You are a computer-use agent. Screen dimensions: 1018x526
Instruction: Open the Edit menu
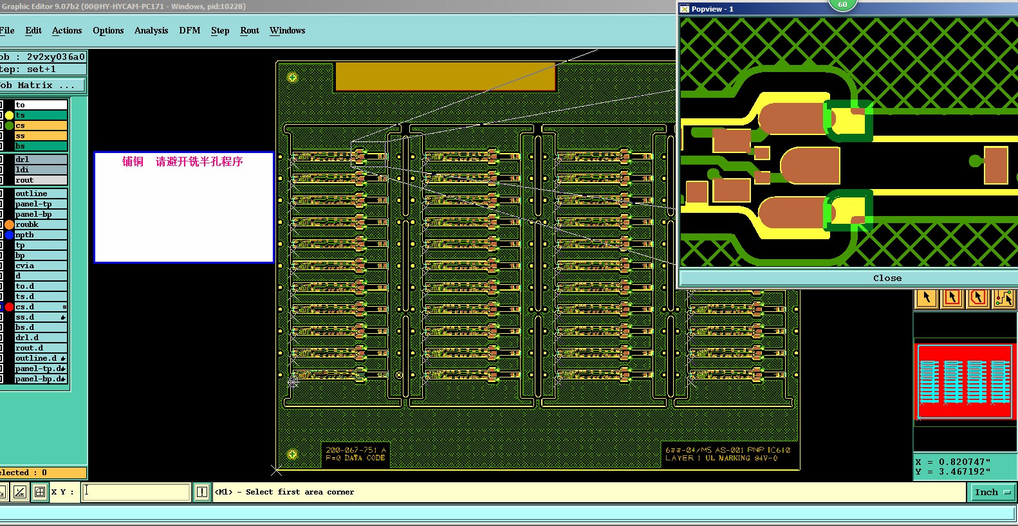pos(33,30)
